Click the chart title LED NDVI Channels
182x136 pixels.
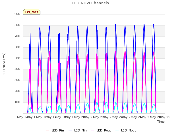90,3
